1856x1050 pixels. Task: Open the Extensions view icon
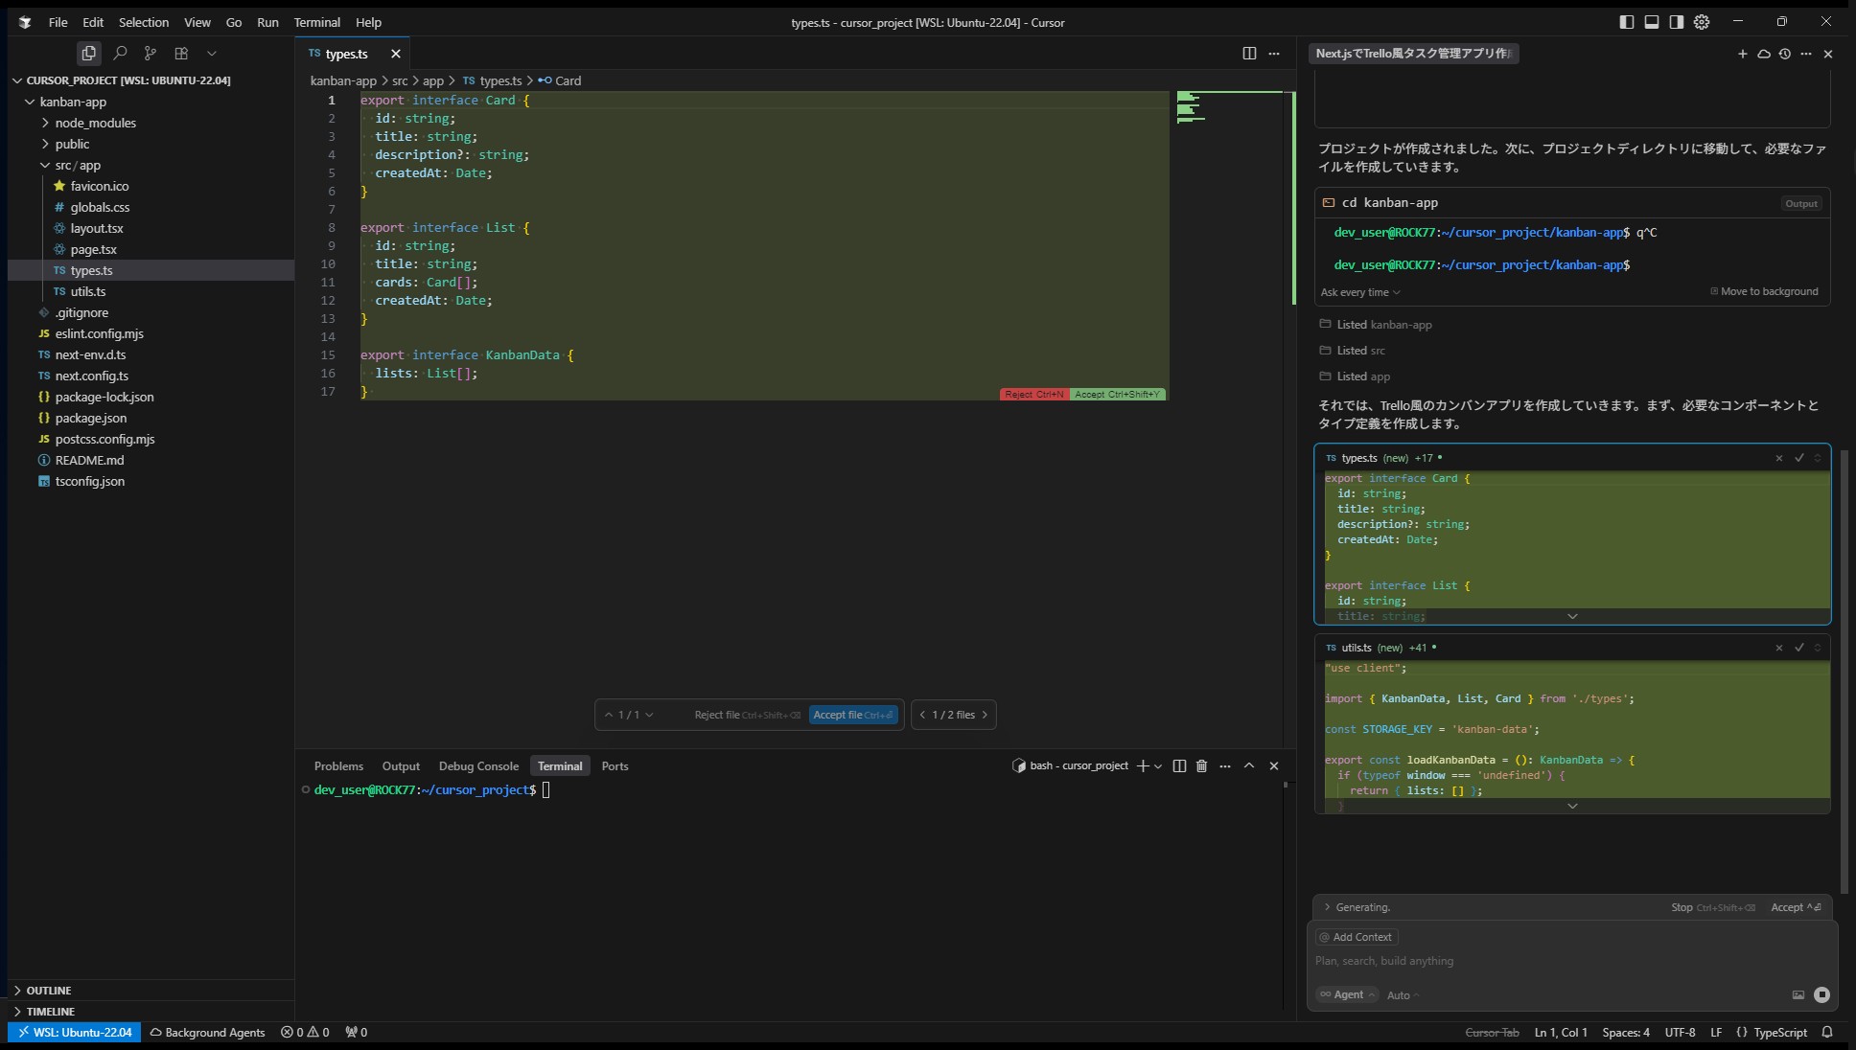point(181,54)
